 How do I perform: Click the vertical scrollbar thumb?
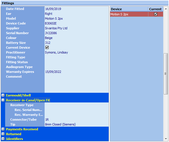[x=166, y=74]
